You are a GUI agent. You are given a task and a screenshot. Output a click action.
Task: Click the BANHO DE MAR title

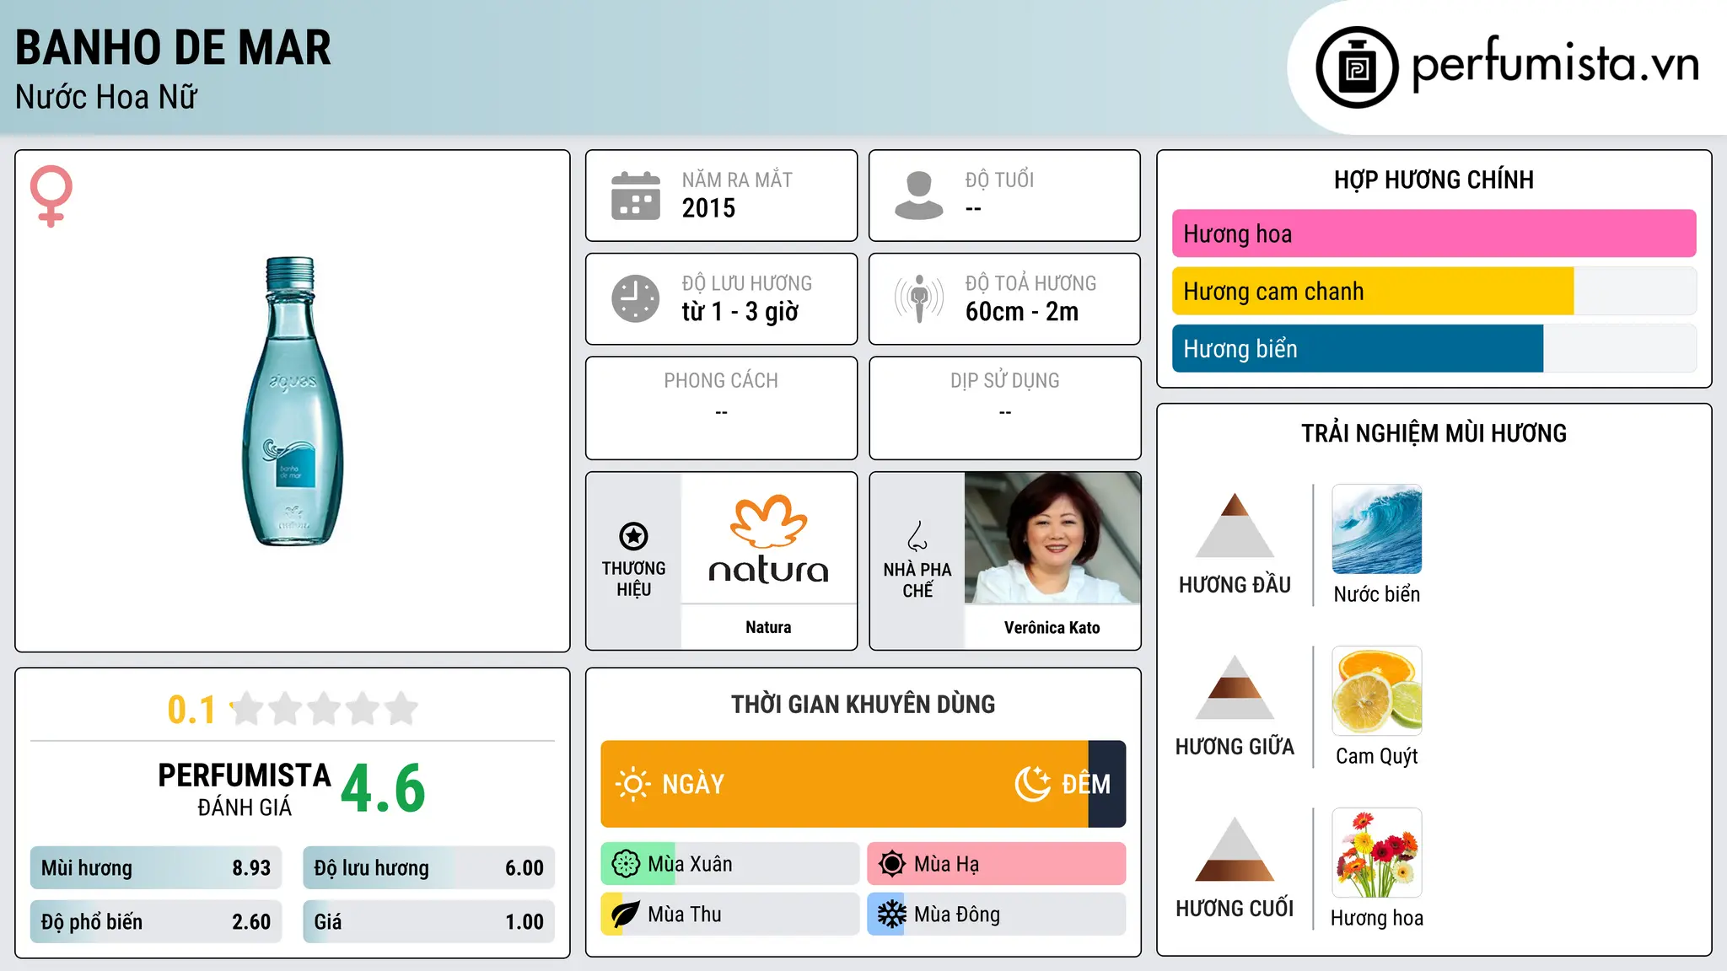click(x=173, y=48)
